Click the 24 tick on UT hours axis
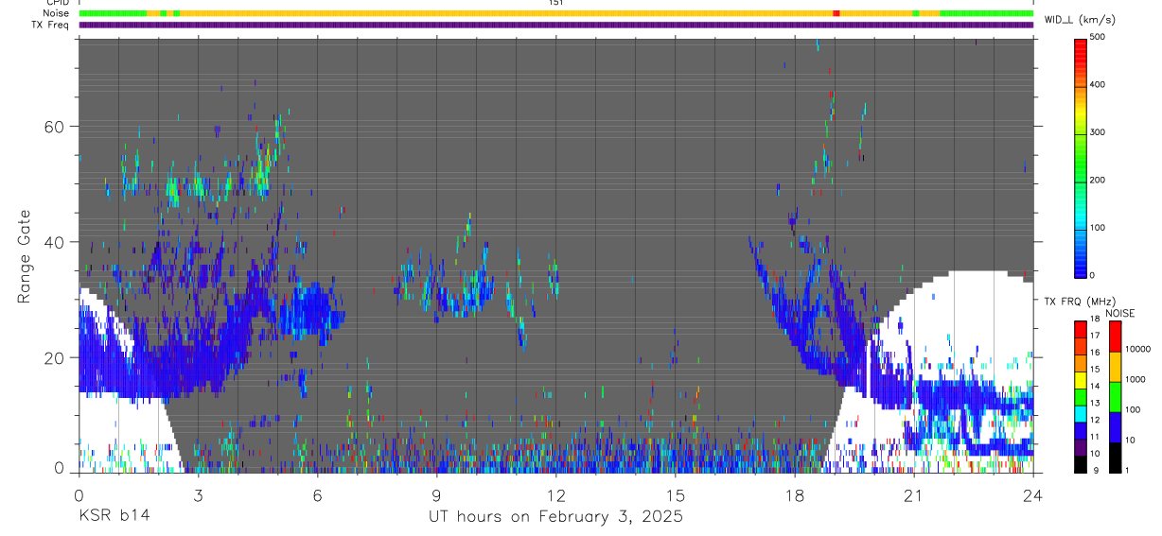 pos(1032,494)
